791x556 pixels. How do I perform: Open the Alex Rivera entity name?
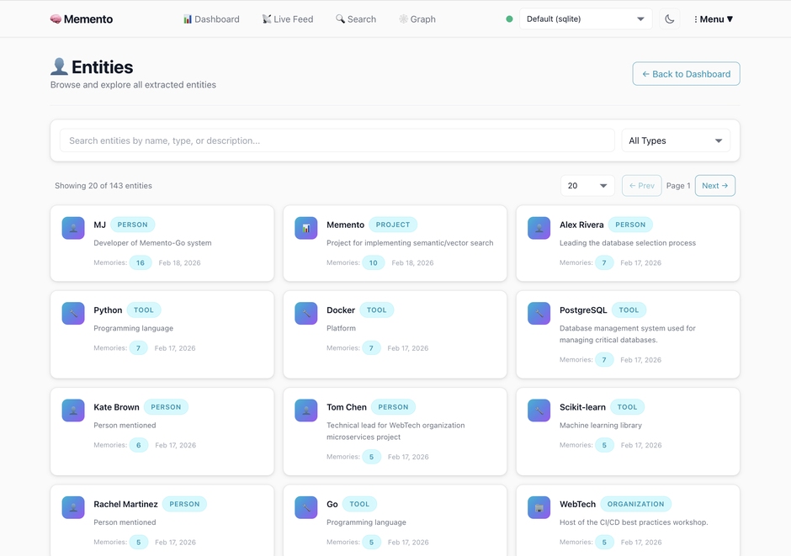(581, 225)
